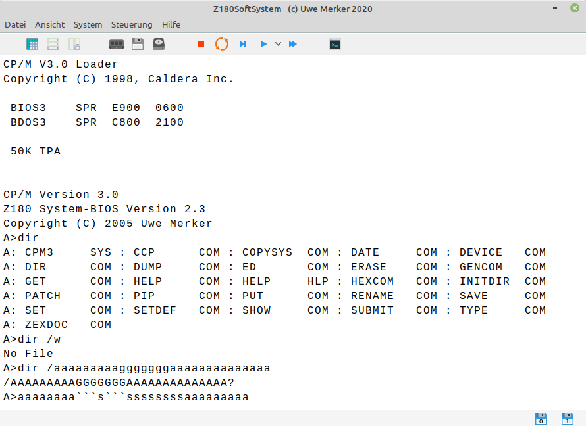Click the '50K TPA' text
586x426 pixels.
pyautogui.click(x=36, y=151)
